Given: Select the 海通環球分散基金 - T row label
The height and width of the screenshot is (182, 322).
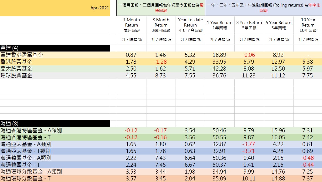Looking at the screenshot, I should [x=55, y=179].
